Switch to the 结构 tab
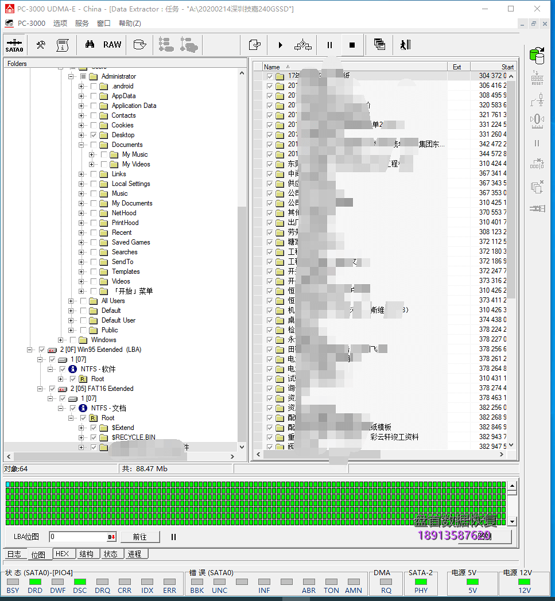This screenshot has width=555, height=601. 87,554
